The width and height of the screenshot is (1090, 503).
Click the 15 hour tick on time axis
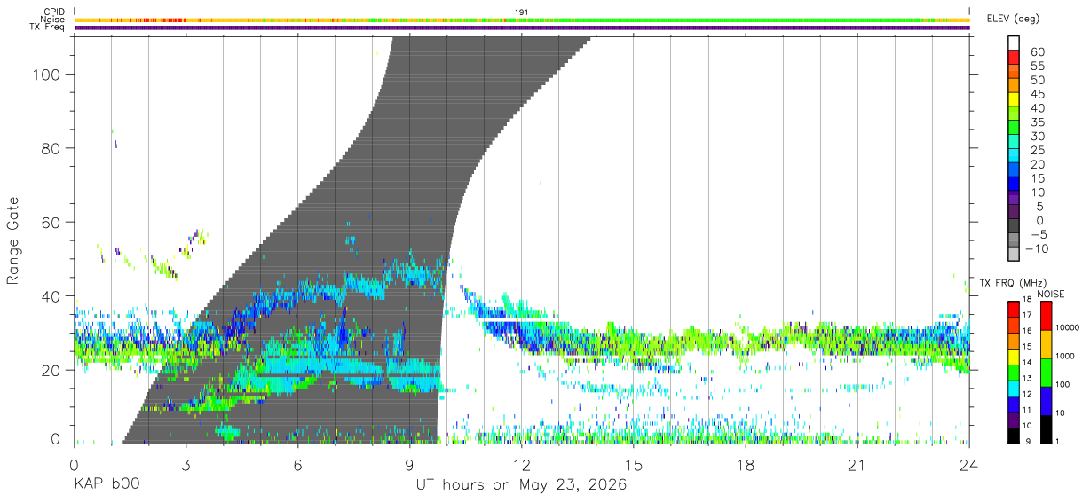point(634,465)
